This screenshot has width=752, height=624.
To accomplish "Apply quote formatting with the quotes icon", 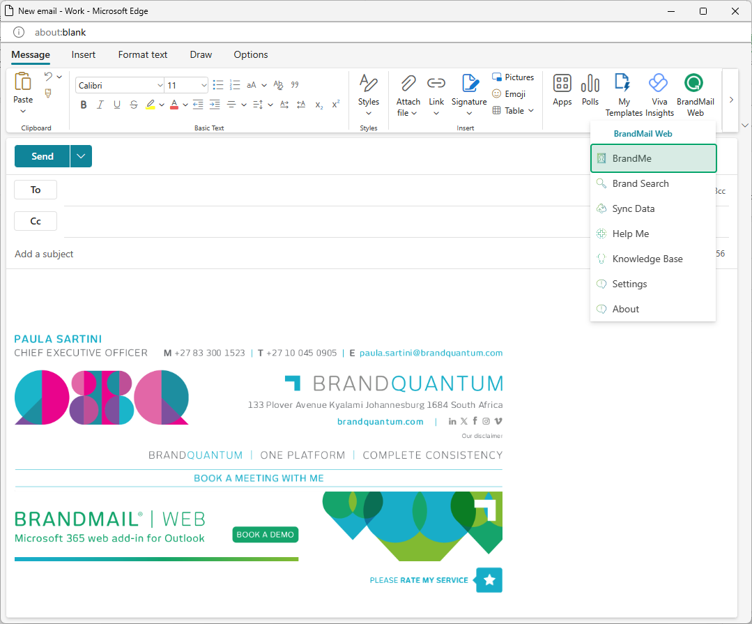I will (295, 85).
